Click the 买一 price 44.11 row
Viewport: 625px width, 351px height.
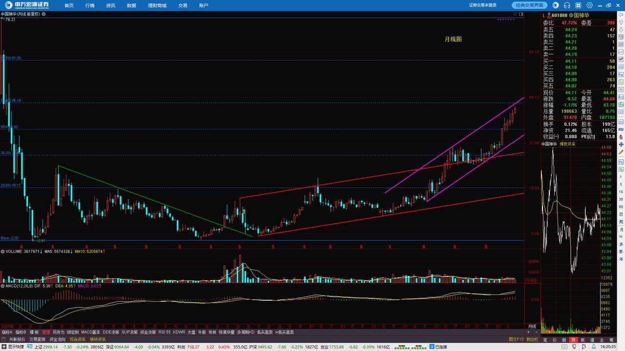point(579,61)
